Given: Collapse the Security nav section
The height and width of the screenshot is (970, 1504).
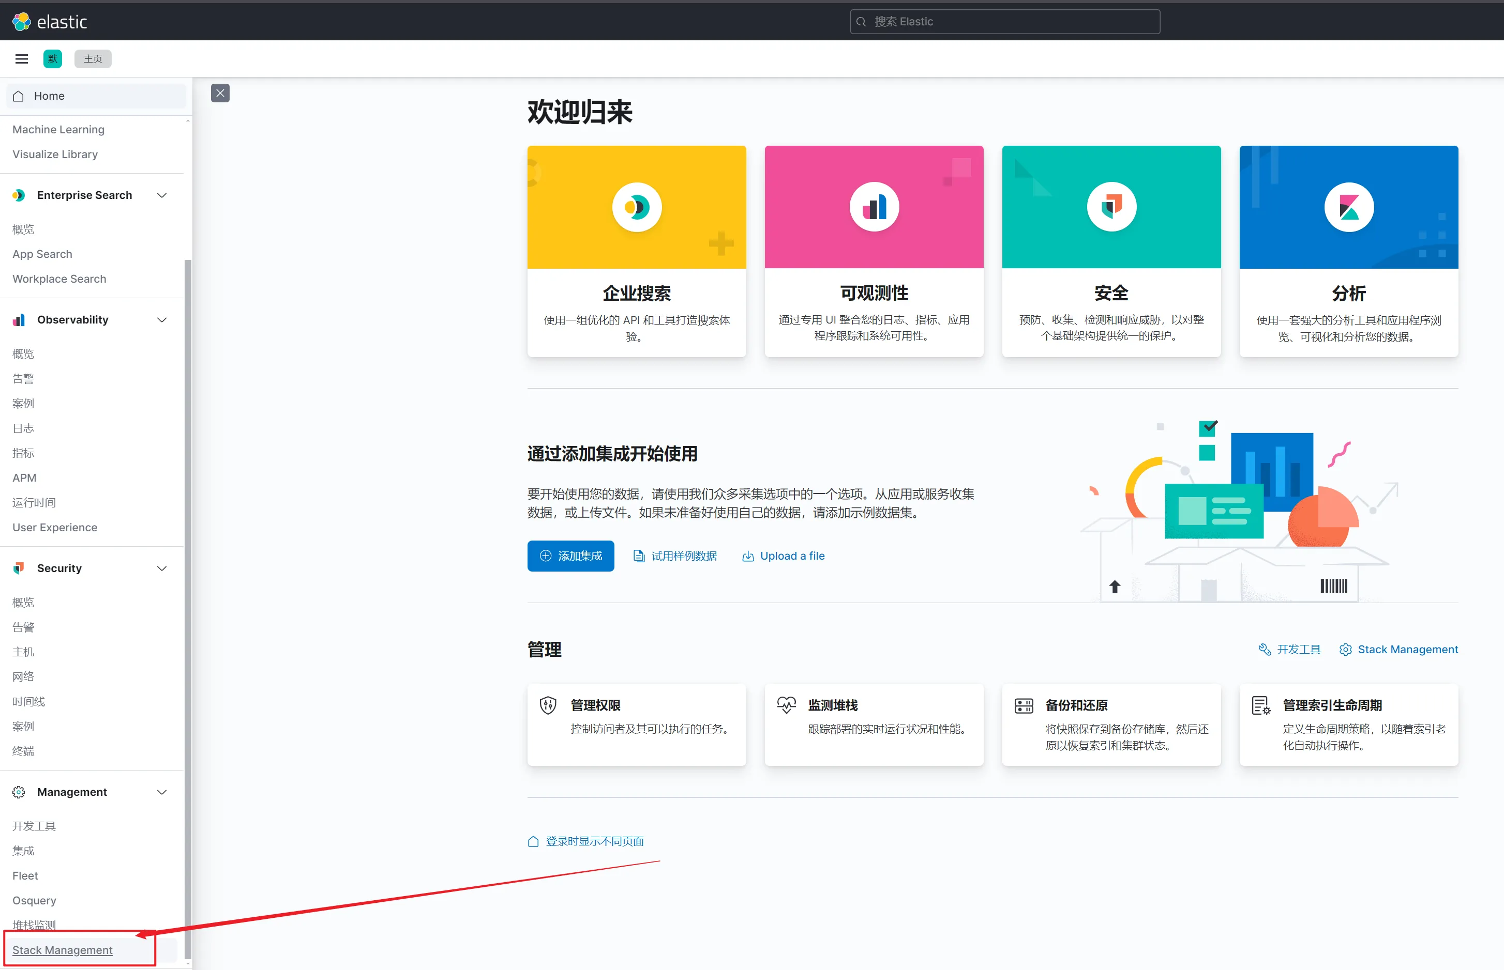Looking at the screenshot, I should (x=162, y=568).
